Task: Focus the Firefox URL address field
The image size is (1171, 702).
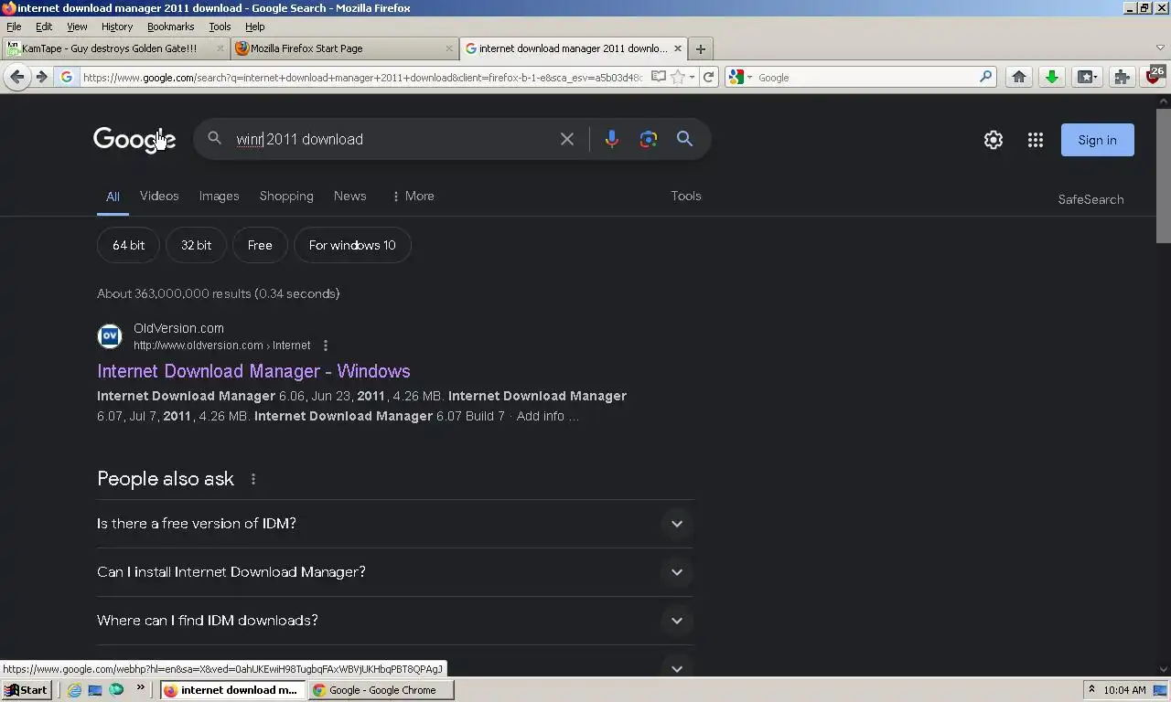Action: pos(362,78)
